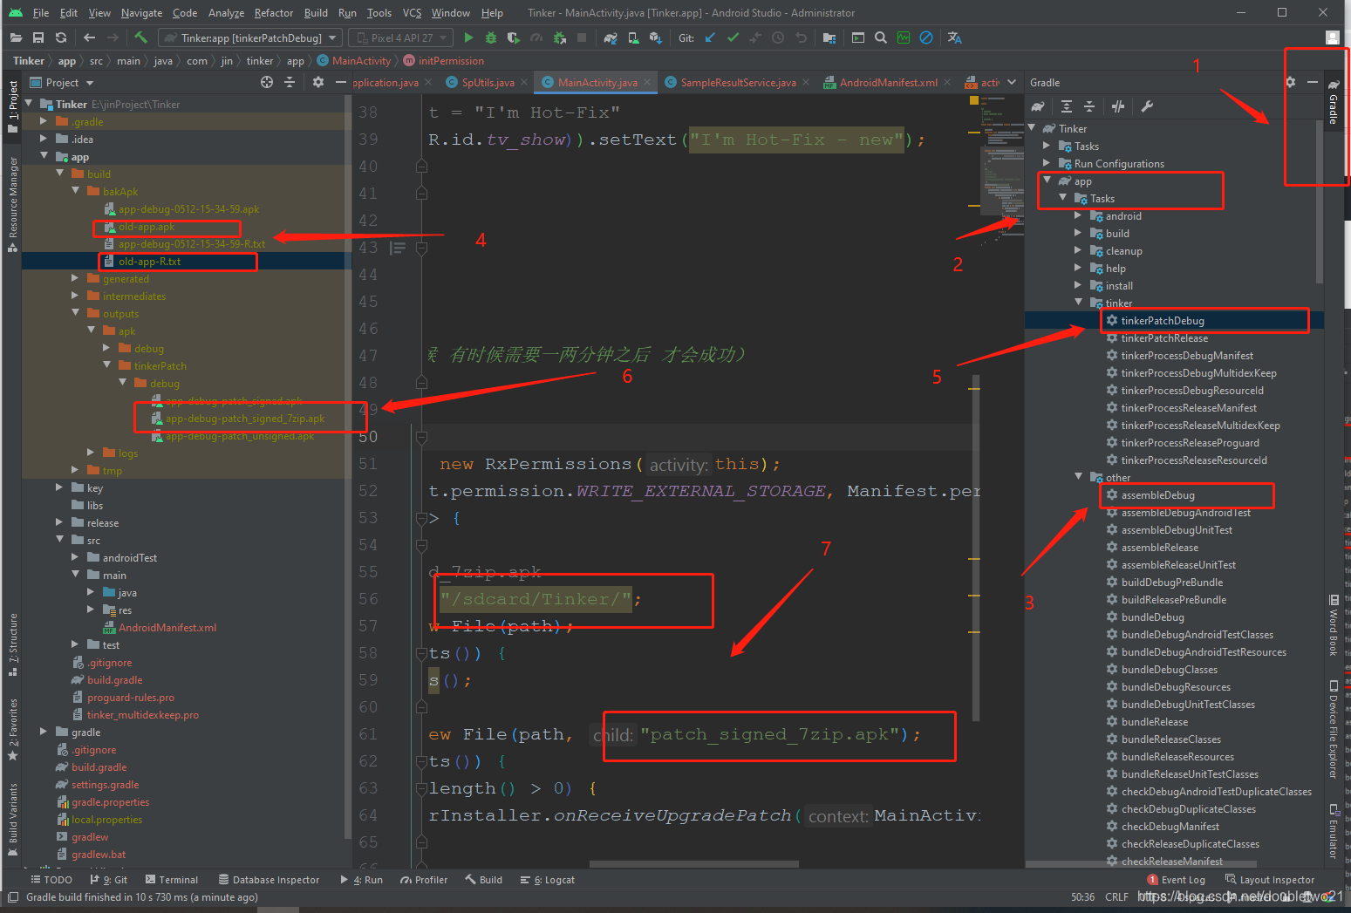The height and width of the screenshot is (913, 1351).
Task: Open the Refactor menu
Action: (274, 13)
